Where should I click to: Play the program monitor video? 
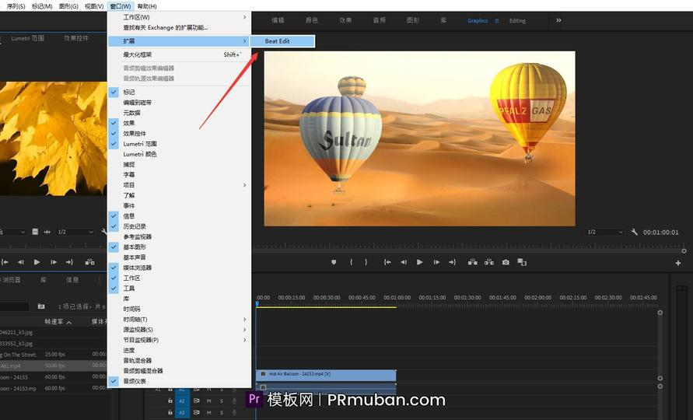[419, 262]
